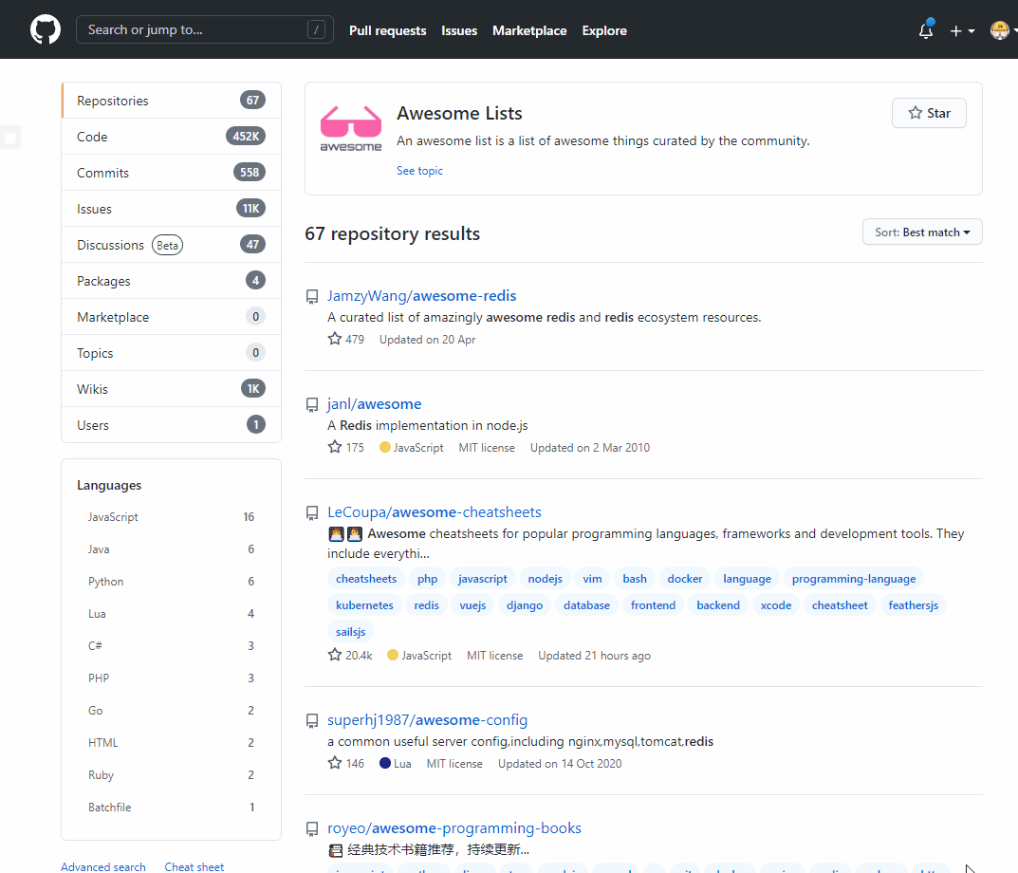Star the Awesome Lists topic
Viewport: 1018px width, 873px height.
click(x=929, y=113)
